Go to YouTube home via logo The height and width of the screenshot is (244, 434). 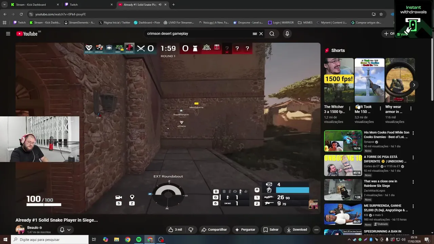(x=27, y=34)
